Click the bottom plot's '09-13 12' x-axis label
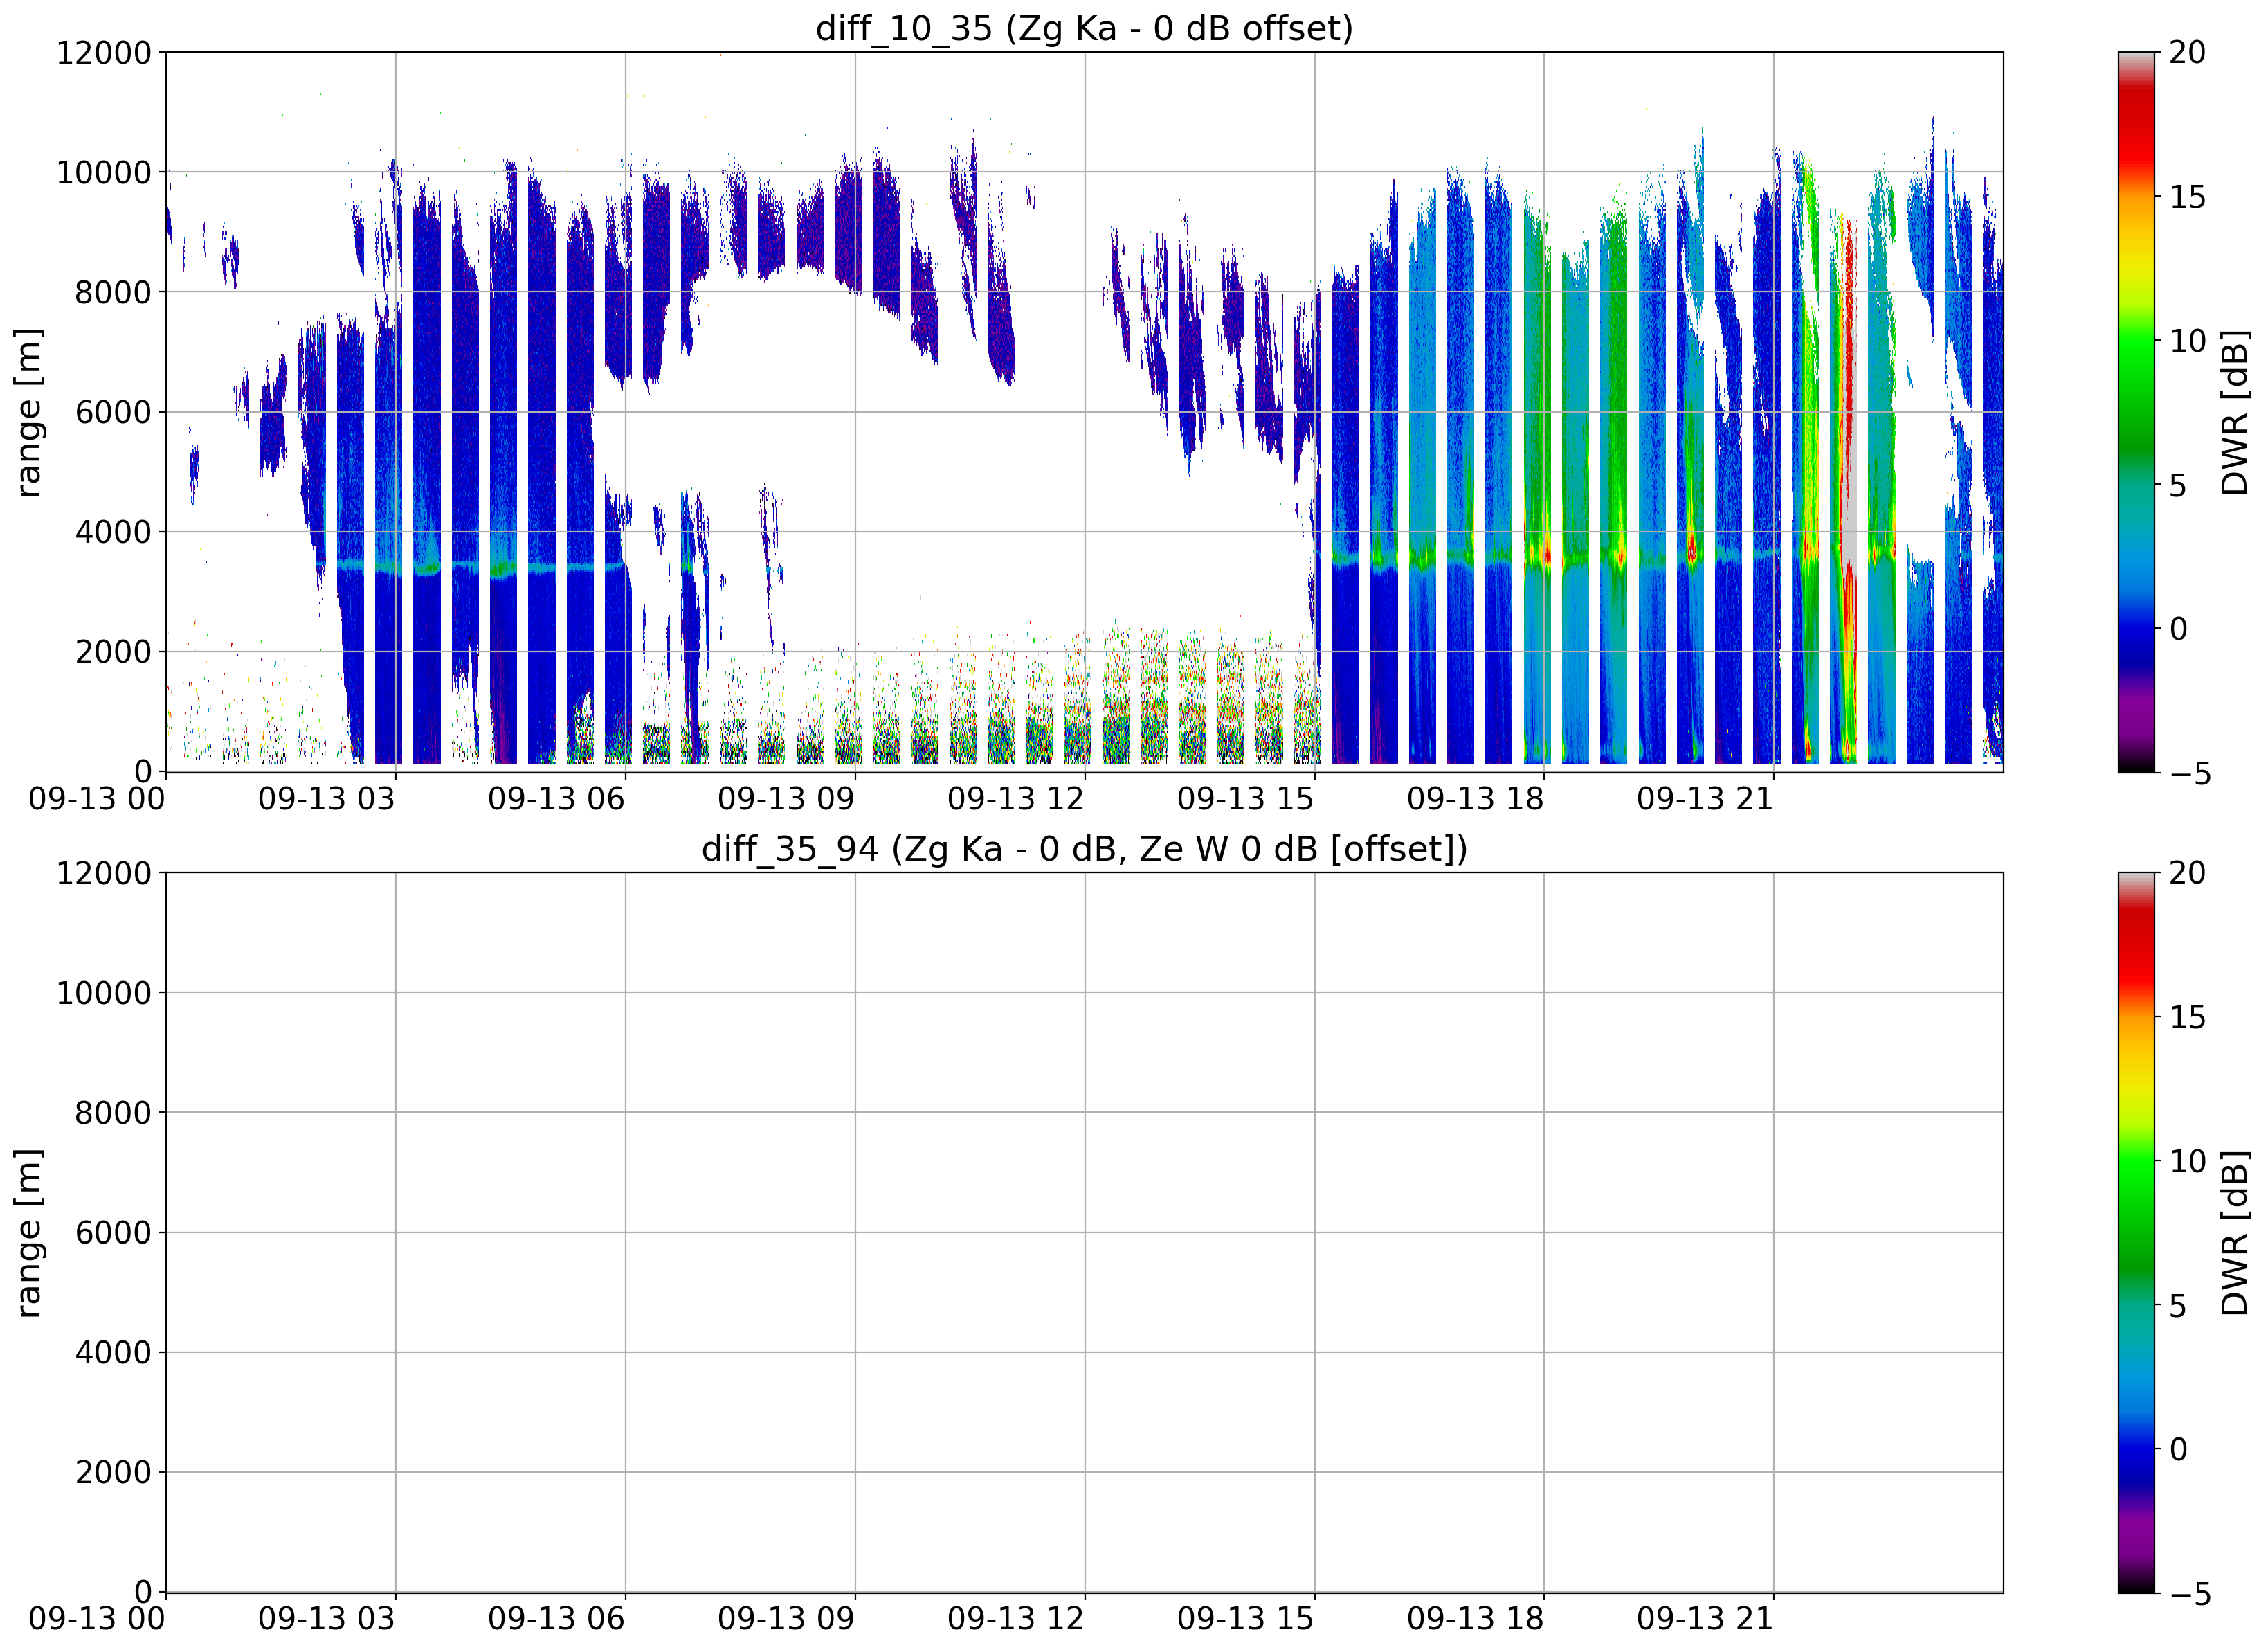This screenshot has height=1650, width=2268. [1016, 1619]
